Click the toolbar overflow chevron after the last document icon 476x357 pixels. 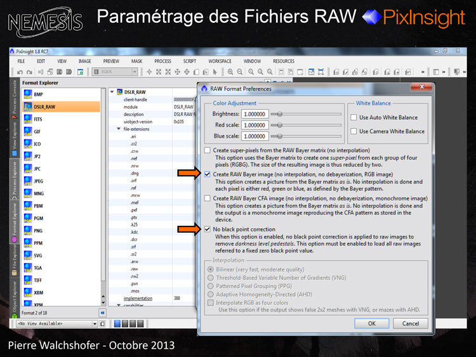pos(423,72)
